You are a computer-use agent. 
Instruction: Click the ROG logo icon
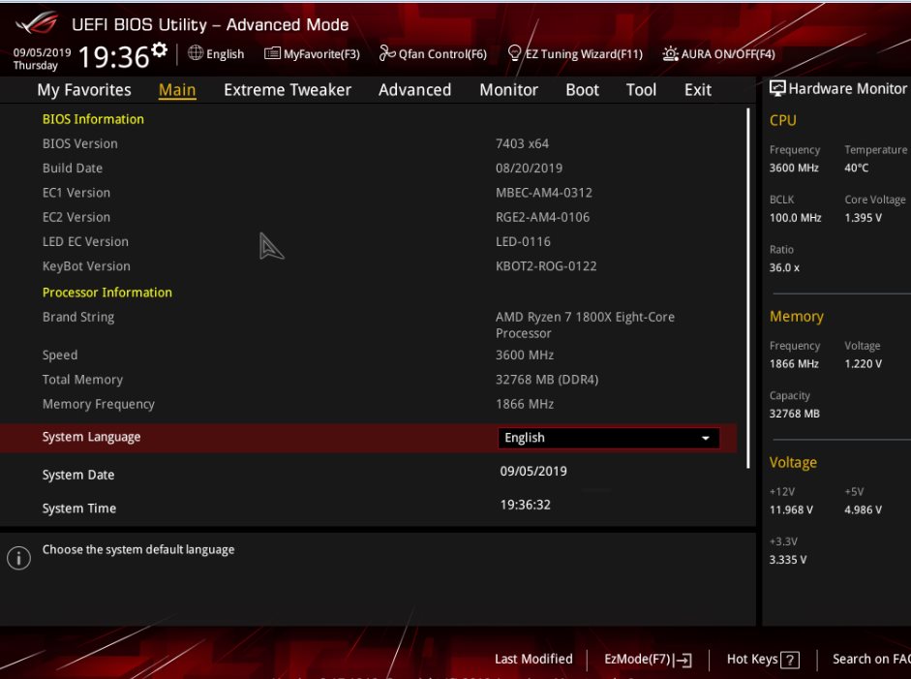(37, 24)
